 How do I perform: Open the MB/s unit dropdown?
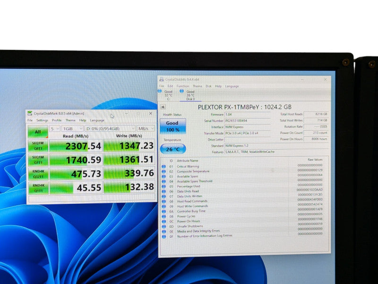[146, 129]
